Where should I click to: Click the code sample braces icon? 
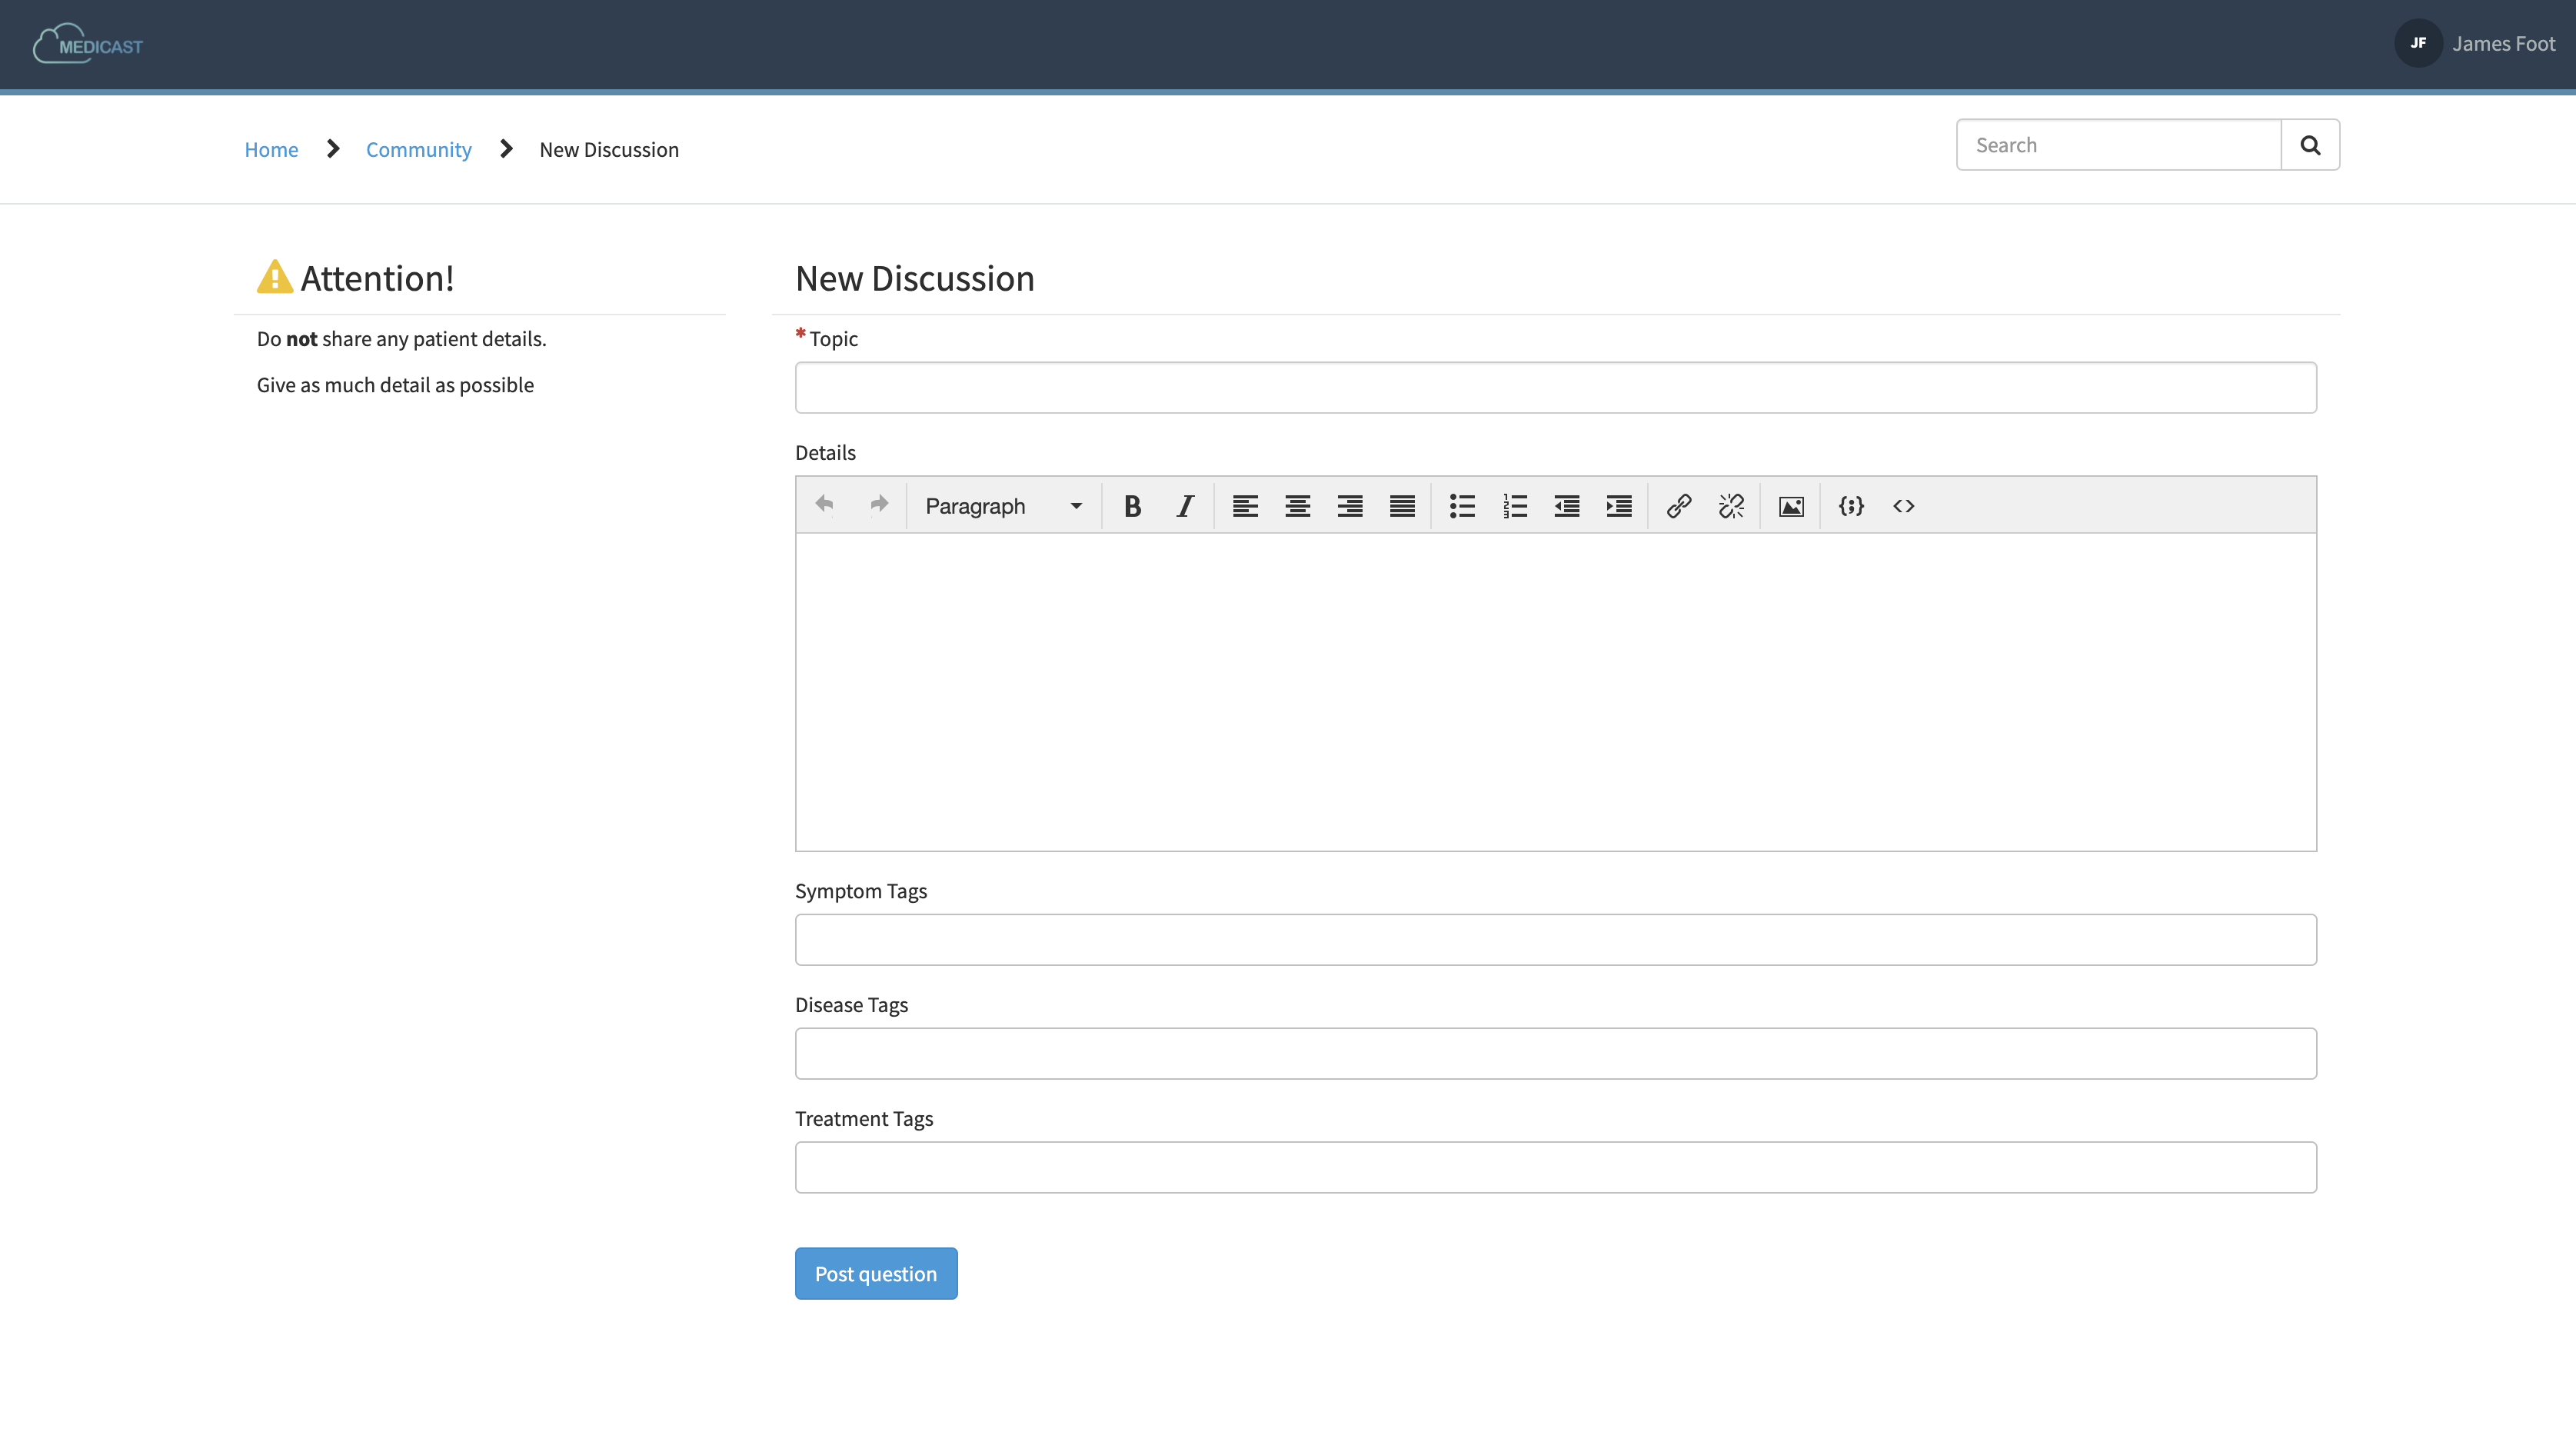tap(1851, 506)
